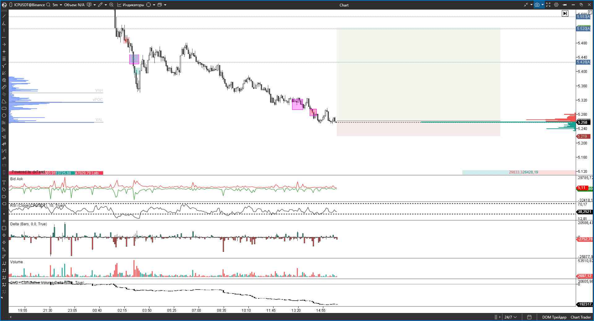Select the text label tool
The image size is (594, 321).
(x=4, y=182)
